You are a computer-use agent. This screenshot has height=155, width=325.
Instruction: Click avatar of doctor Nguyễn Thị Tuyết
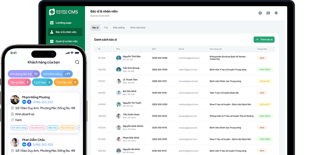(x=119, y=104)
